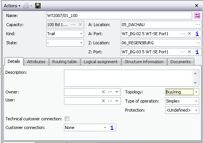Screen dimensions: 203x143
Task: Browse A: Port with ellipsis button
Action: click(x=183, y=34)
